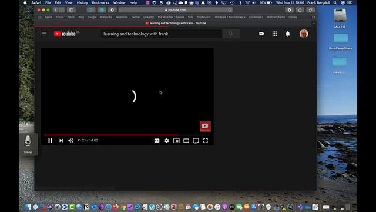Screen dimensions: 376x212
Task: Select the Mac HD desktop drive
Action: point(340,18)
